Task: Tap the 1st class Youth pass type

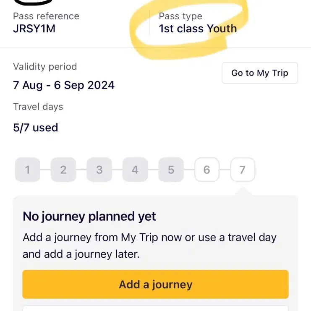Action: tap(198, 29)
